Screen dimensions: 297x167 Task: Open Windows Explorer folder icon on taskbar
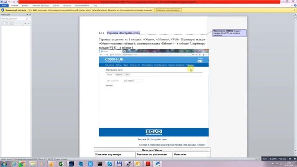tap(32, 164)
